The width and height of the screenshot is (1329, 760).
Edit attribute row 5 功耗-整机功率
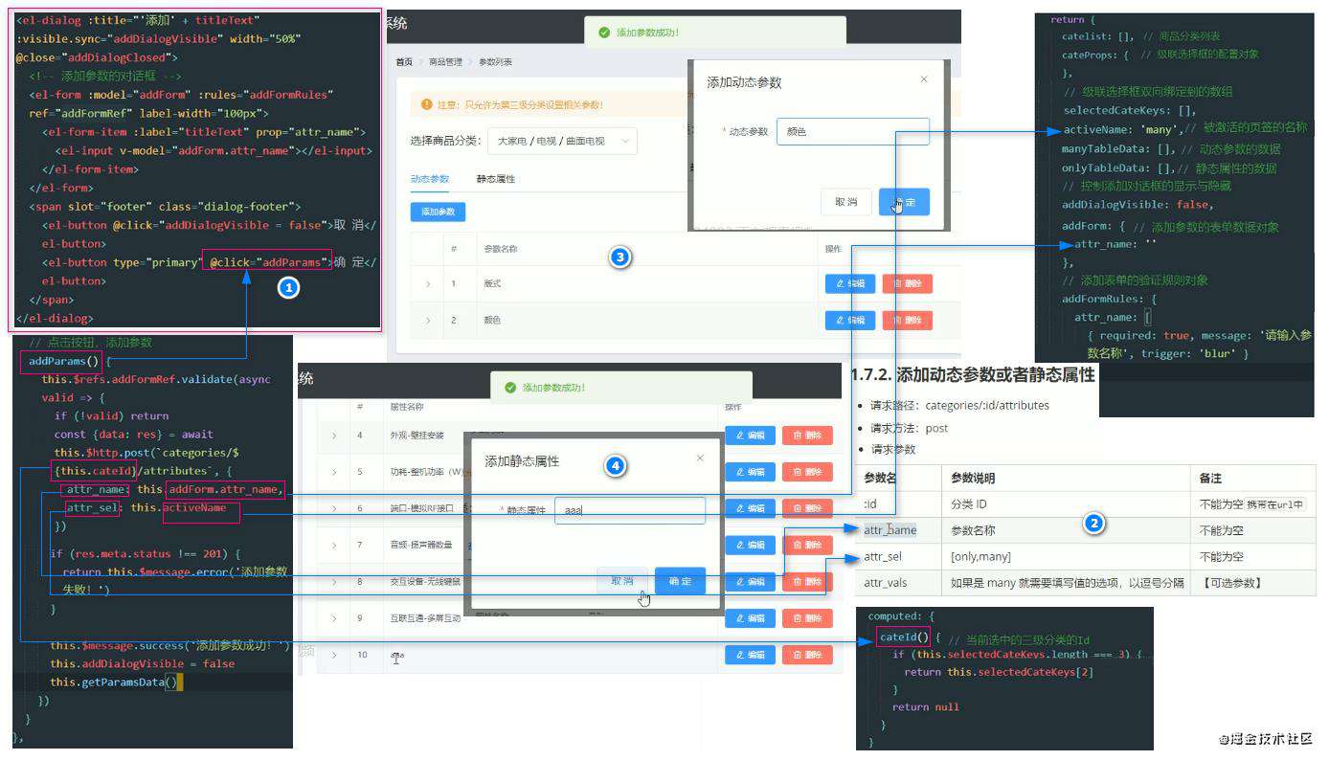pyautogui.click(x=750, y=472)
